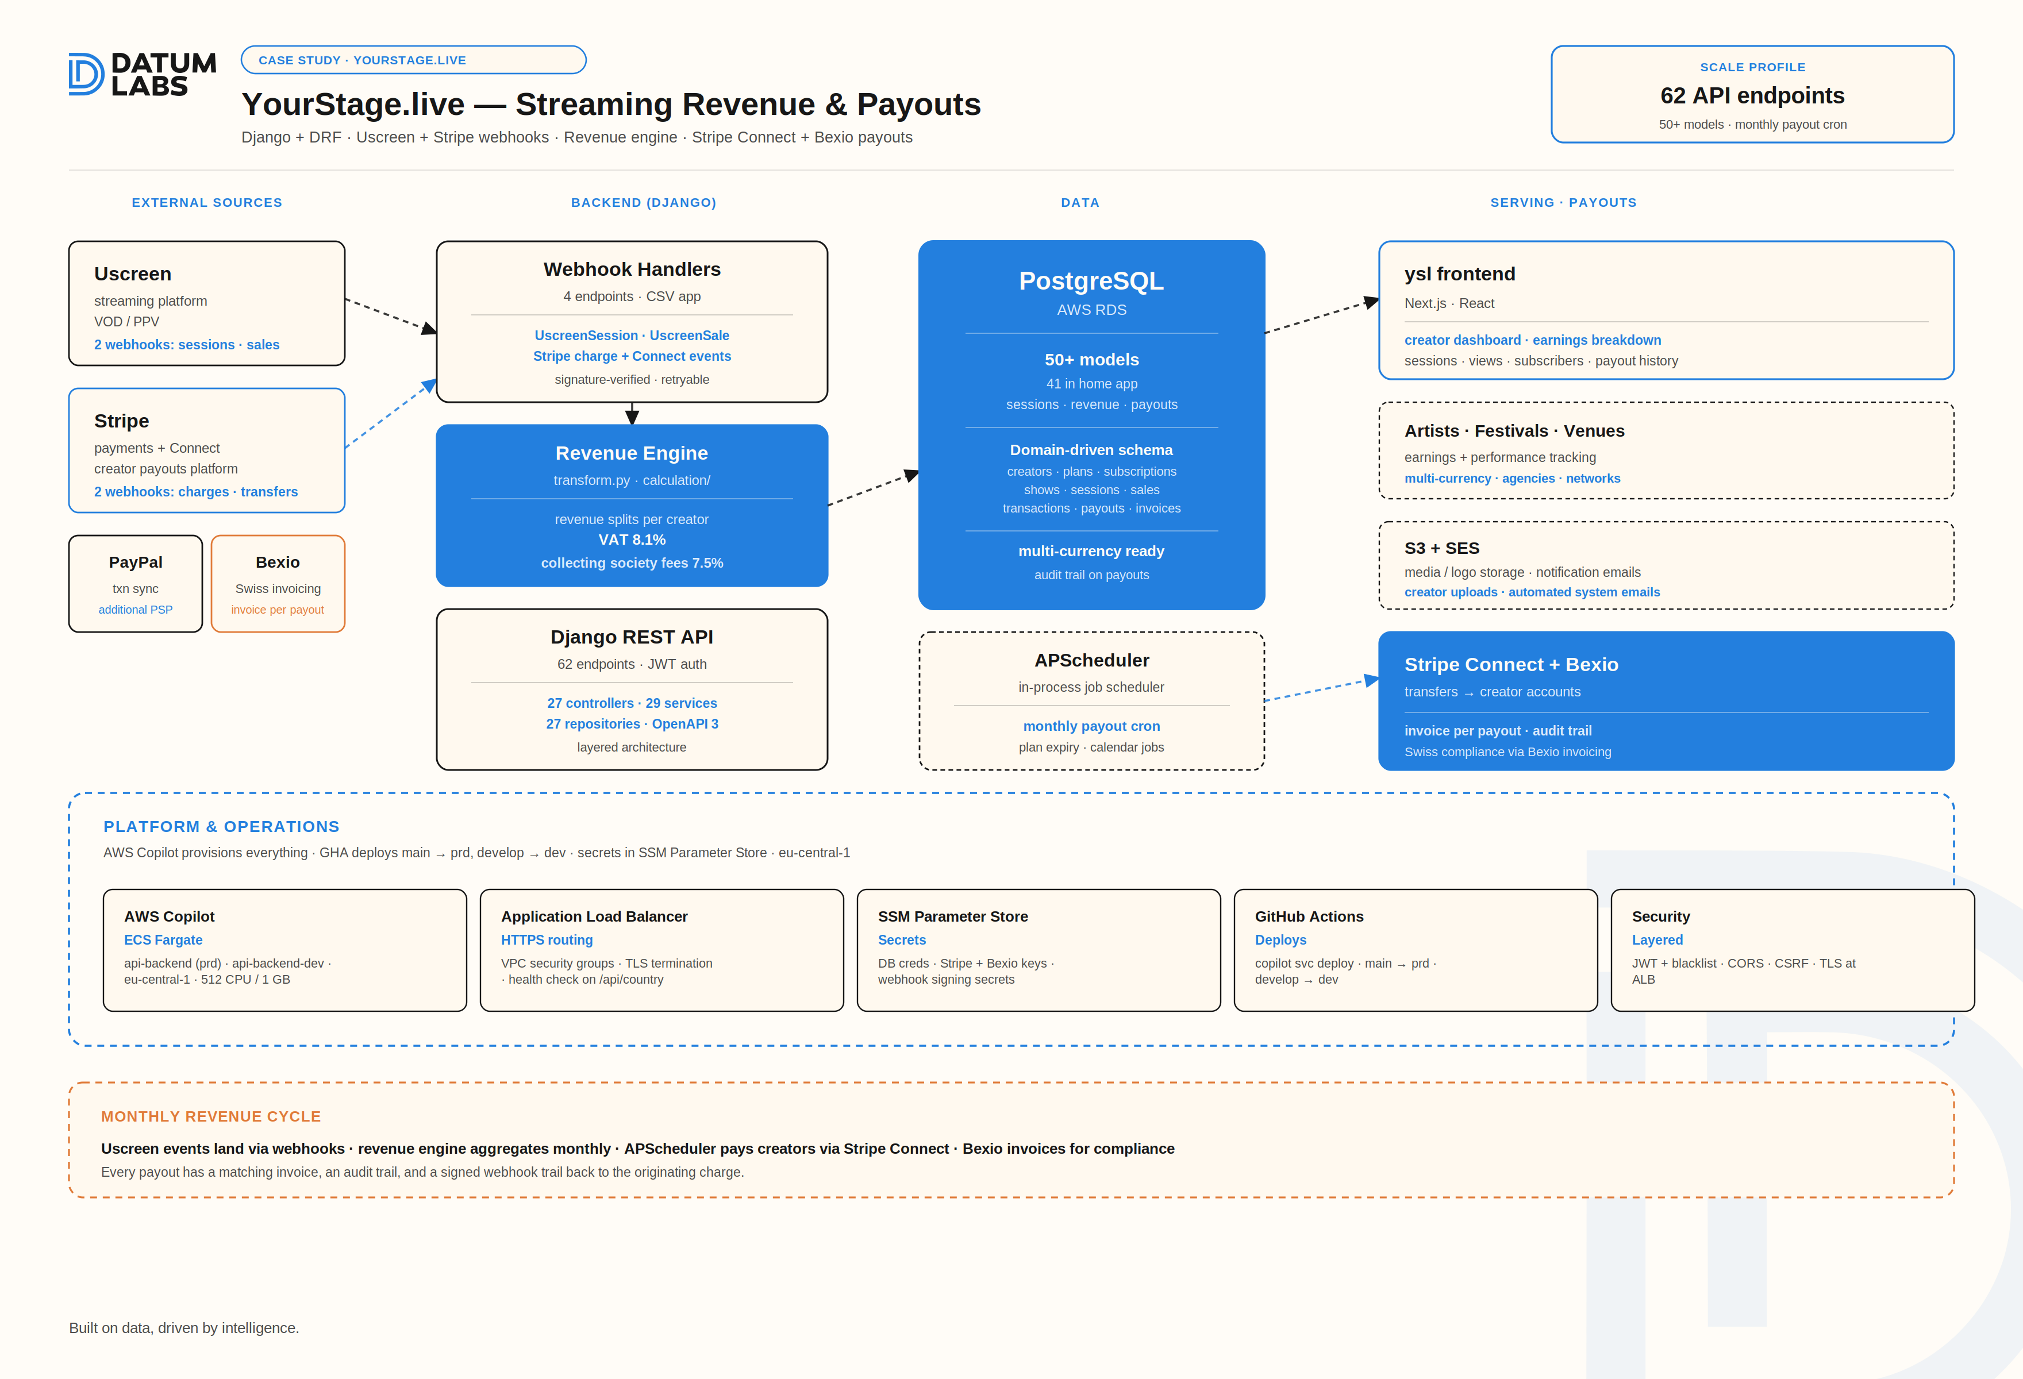The image size is (2023, 1379).
Task: Click the Datum Labs logo
Action: 143,74
